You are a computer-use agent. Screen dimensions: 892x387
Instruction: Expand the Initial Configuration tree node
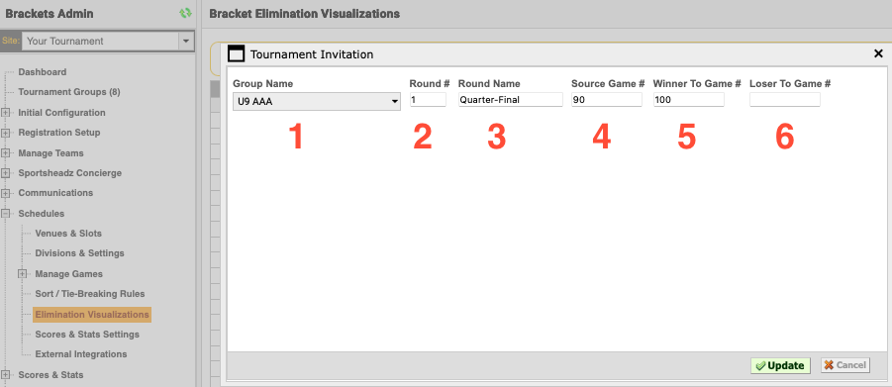click(x=6, y=113)
